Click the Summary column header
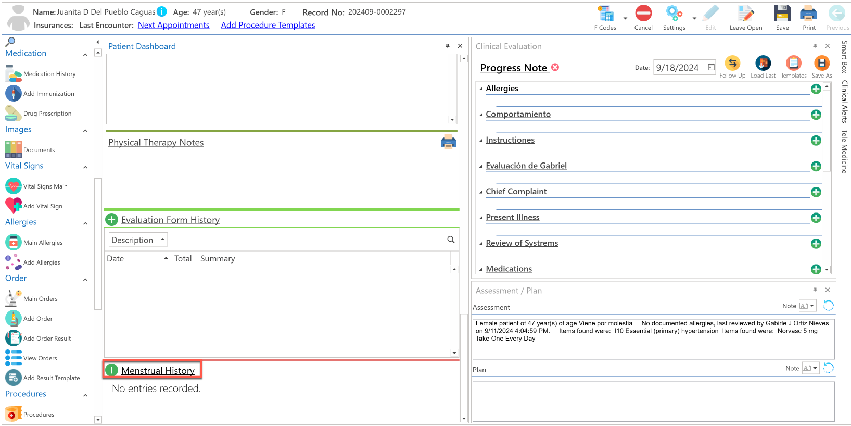The width and height of the screenshot is (851, 426). [324, 258]
